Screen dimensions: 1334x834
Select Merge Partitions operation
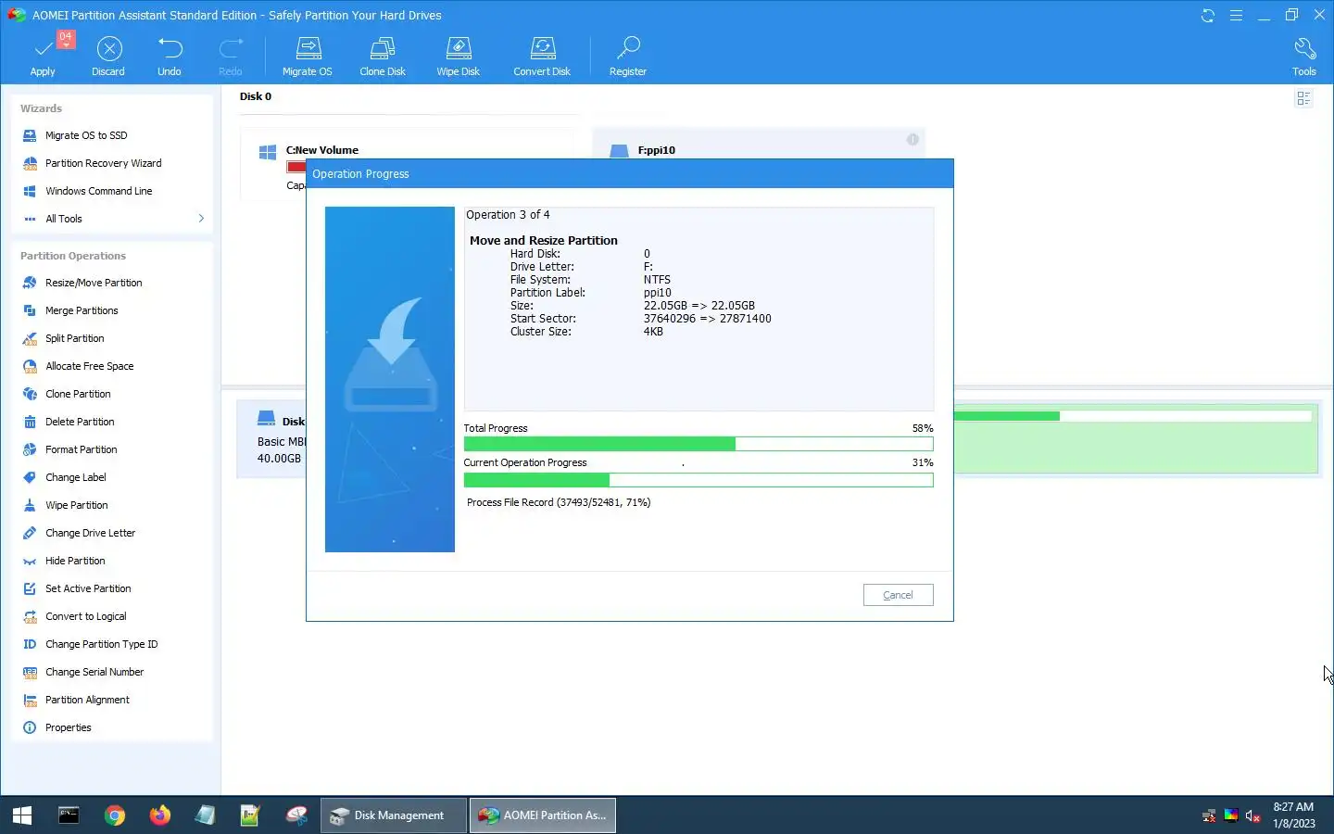click(82, 310)
